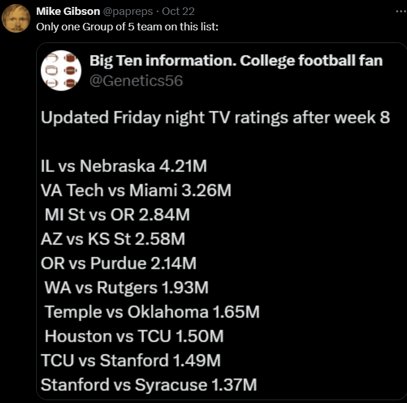
Task: Select the Temple vs Oklahoma 1.65M line
Action: coord(152,312)
